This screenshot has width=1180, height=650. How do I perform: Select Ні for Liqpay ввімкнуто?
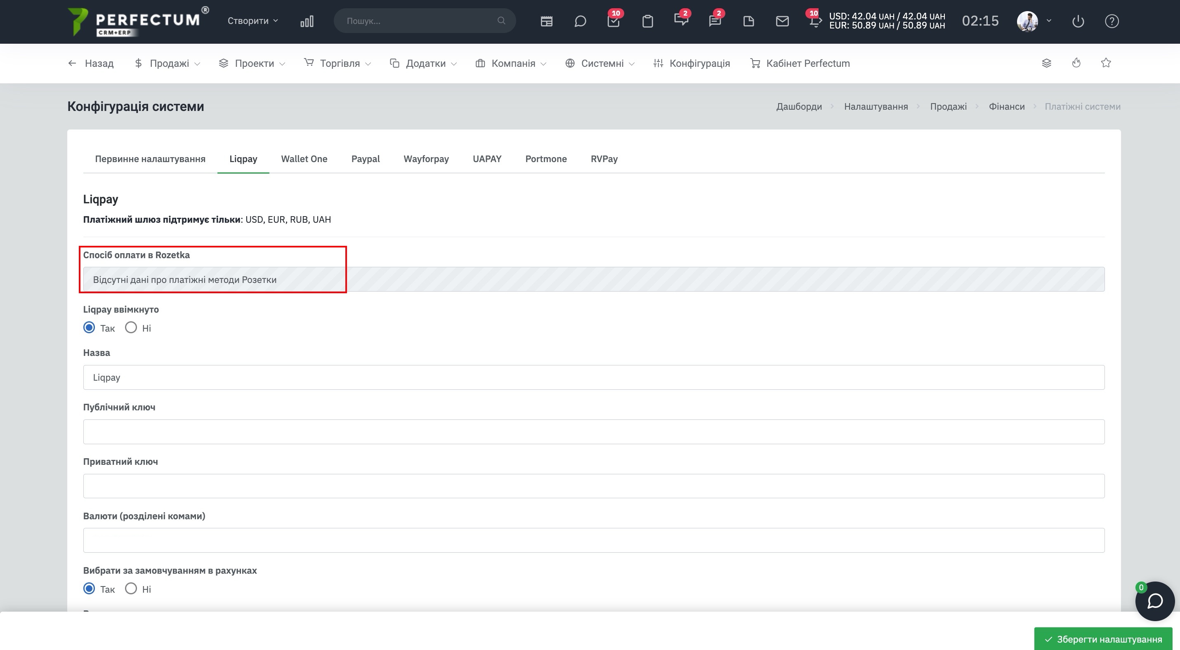131,328
